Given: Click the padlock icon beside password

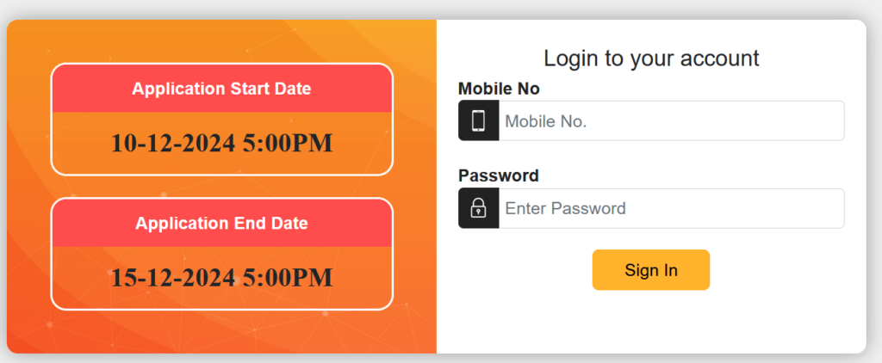Looking at the screenshot, I should pos(478,208).
